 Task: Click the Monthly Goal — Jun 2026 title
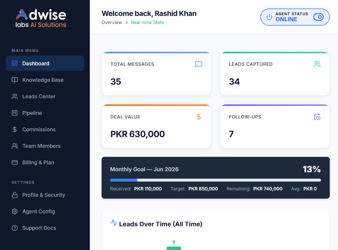pos(144,169)
